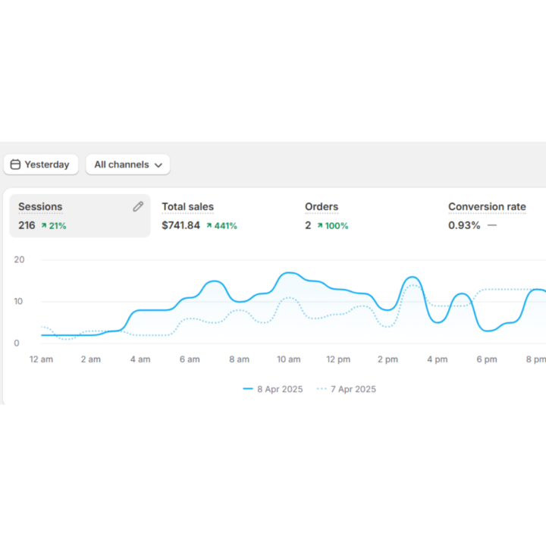
Task: Select the Sessions metric card
Action: pyautogui.click(x=80, y=216)
